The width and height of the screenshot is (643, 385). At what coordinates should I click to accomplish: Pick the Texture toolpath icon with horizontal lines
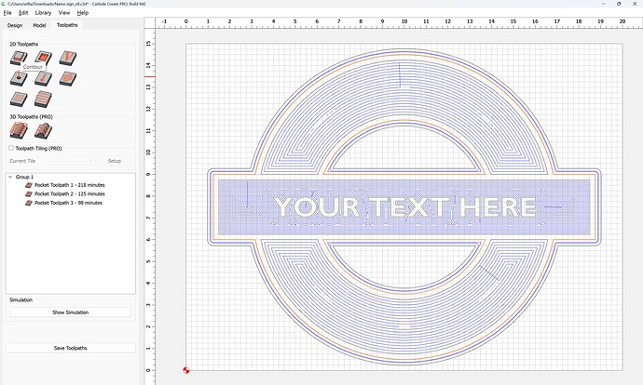click(42, 99)
